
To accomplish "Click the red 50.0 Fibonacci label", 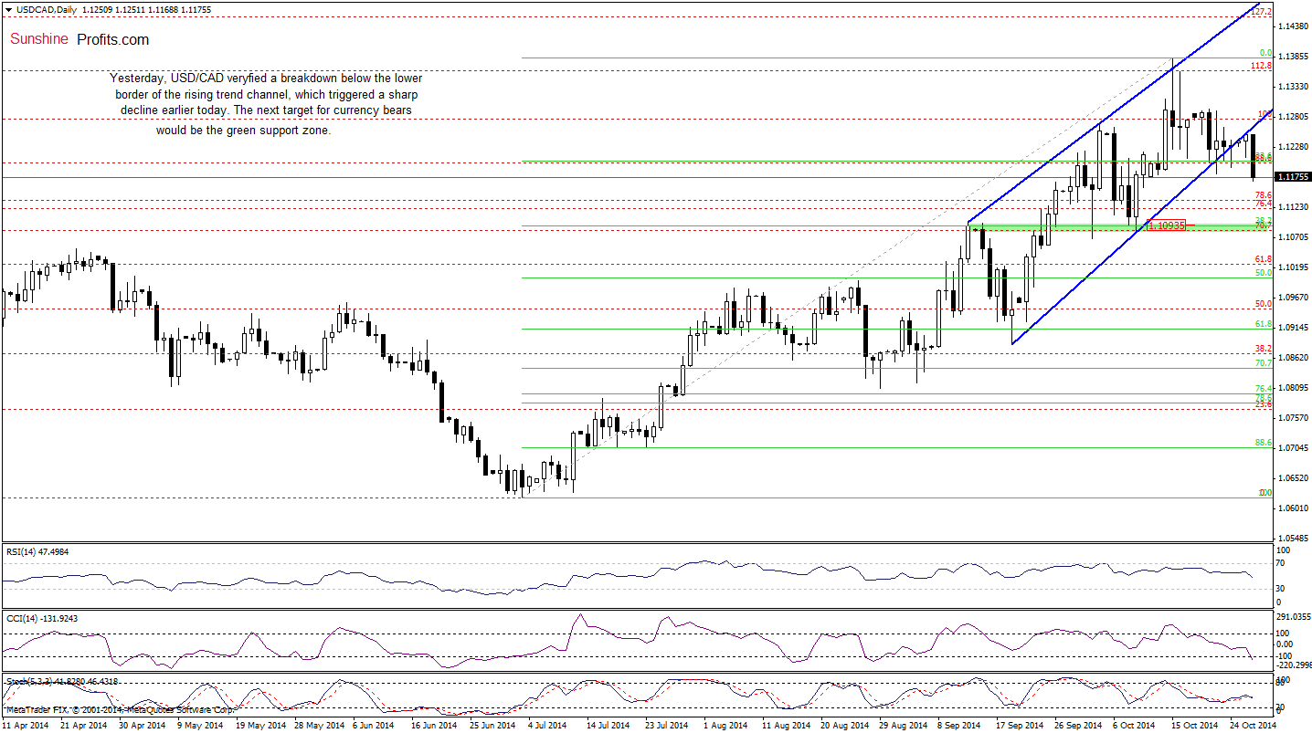I will (1264, 304).
